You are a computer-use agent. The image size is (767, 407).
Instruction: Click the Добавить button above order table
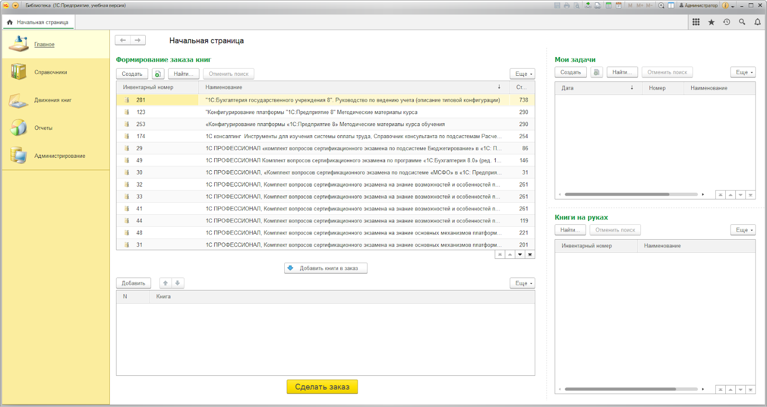[x=133, y=283]
